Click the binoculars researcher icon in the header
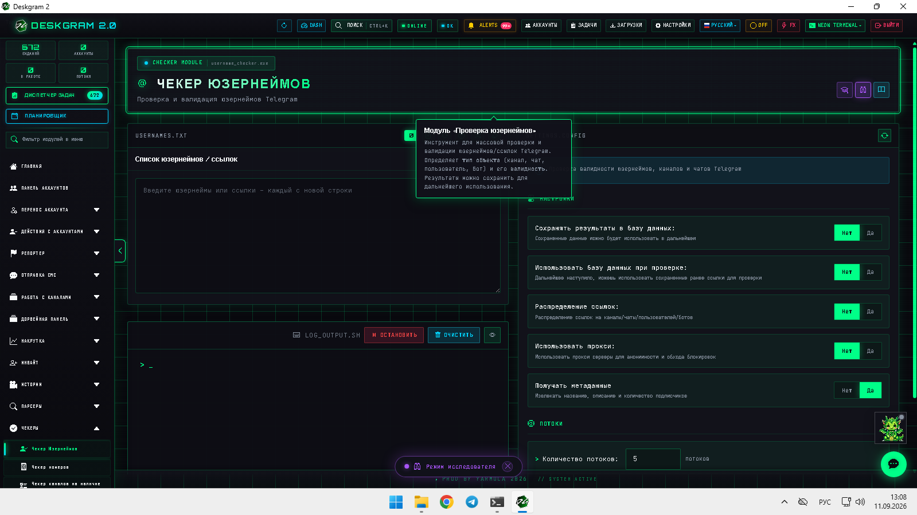This screenshot has width=917, height=515. click(863, 90)
